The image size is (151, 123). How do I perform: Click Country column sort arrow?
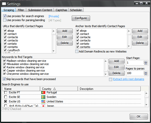(54, 89)
